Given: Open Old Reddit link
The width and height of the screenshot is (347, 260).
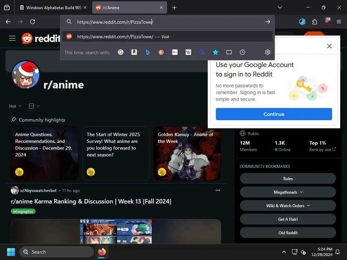Looking at the screenshot, I should point(288,233).
